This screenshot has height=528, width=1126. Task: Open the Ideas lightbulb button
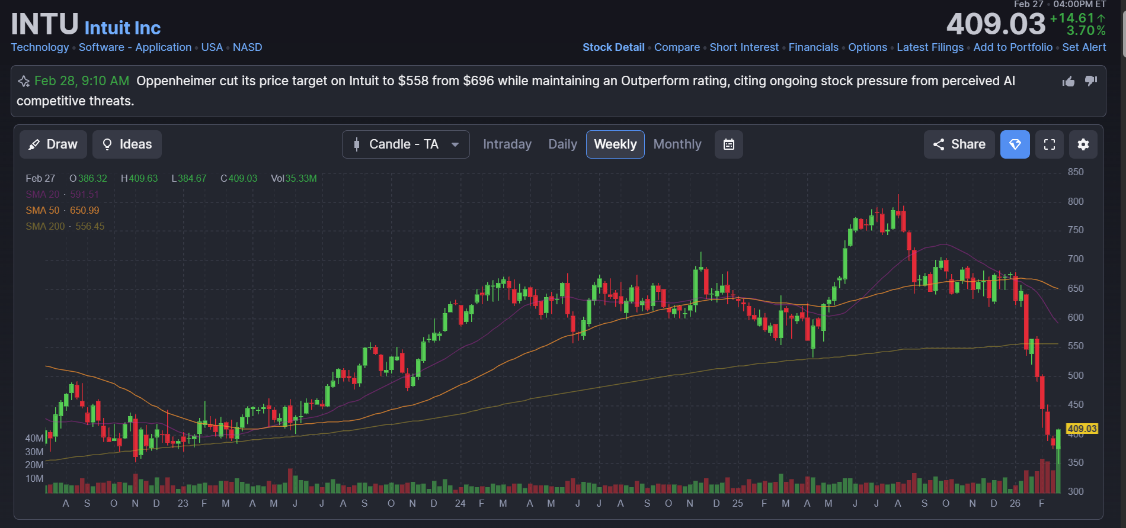tap(127, 144)
